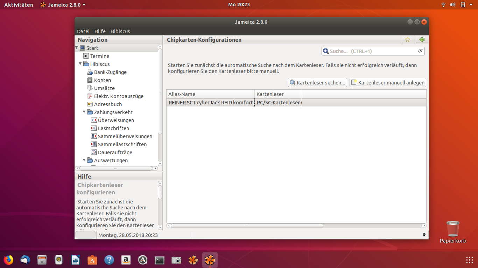Launch Thunderbird from the dock
478x268 pixels.
pos(25,260)
